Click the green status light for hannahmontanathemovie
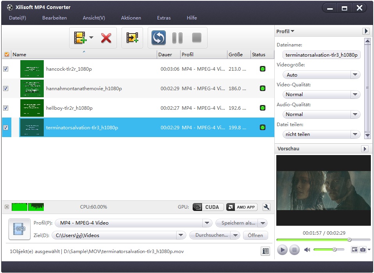 click(x=262, y=88)
